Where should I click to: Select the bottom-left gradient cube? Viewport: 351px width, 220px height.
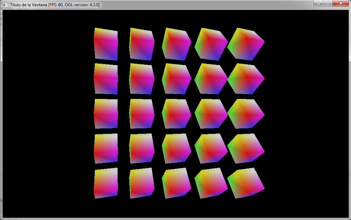pos(105,183)
